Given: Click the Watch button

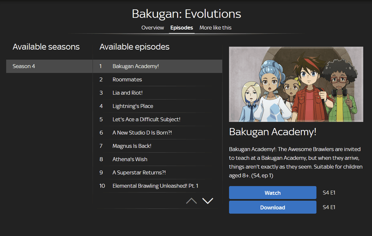Looking at the screenshot, I should pos(272,193).
